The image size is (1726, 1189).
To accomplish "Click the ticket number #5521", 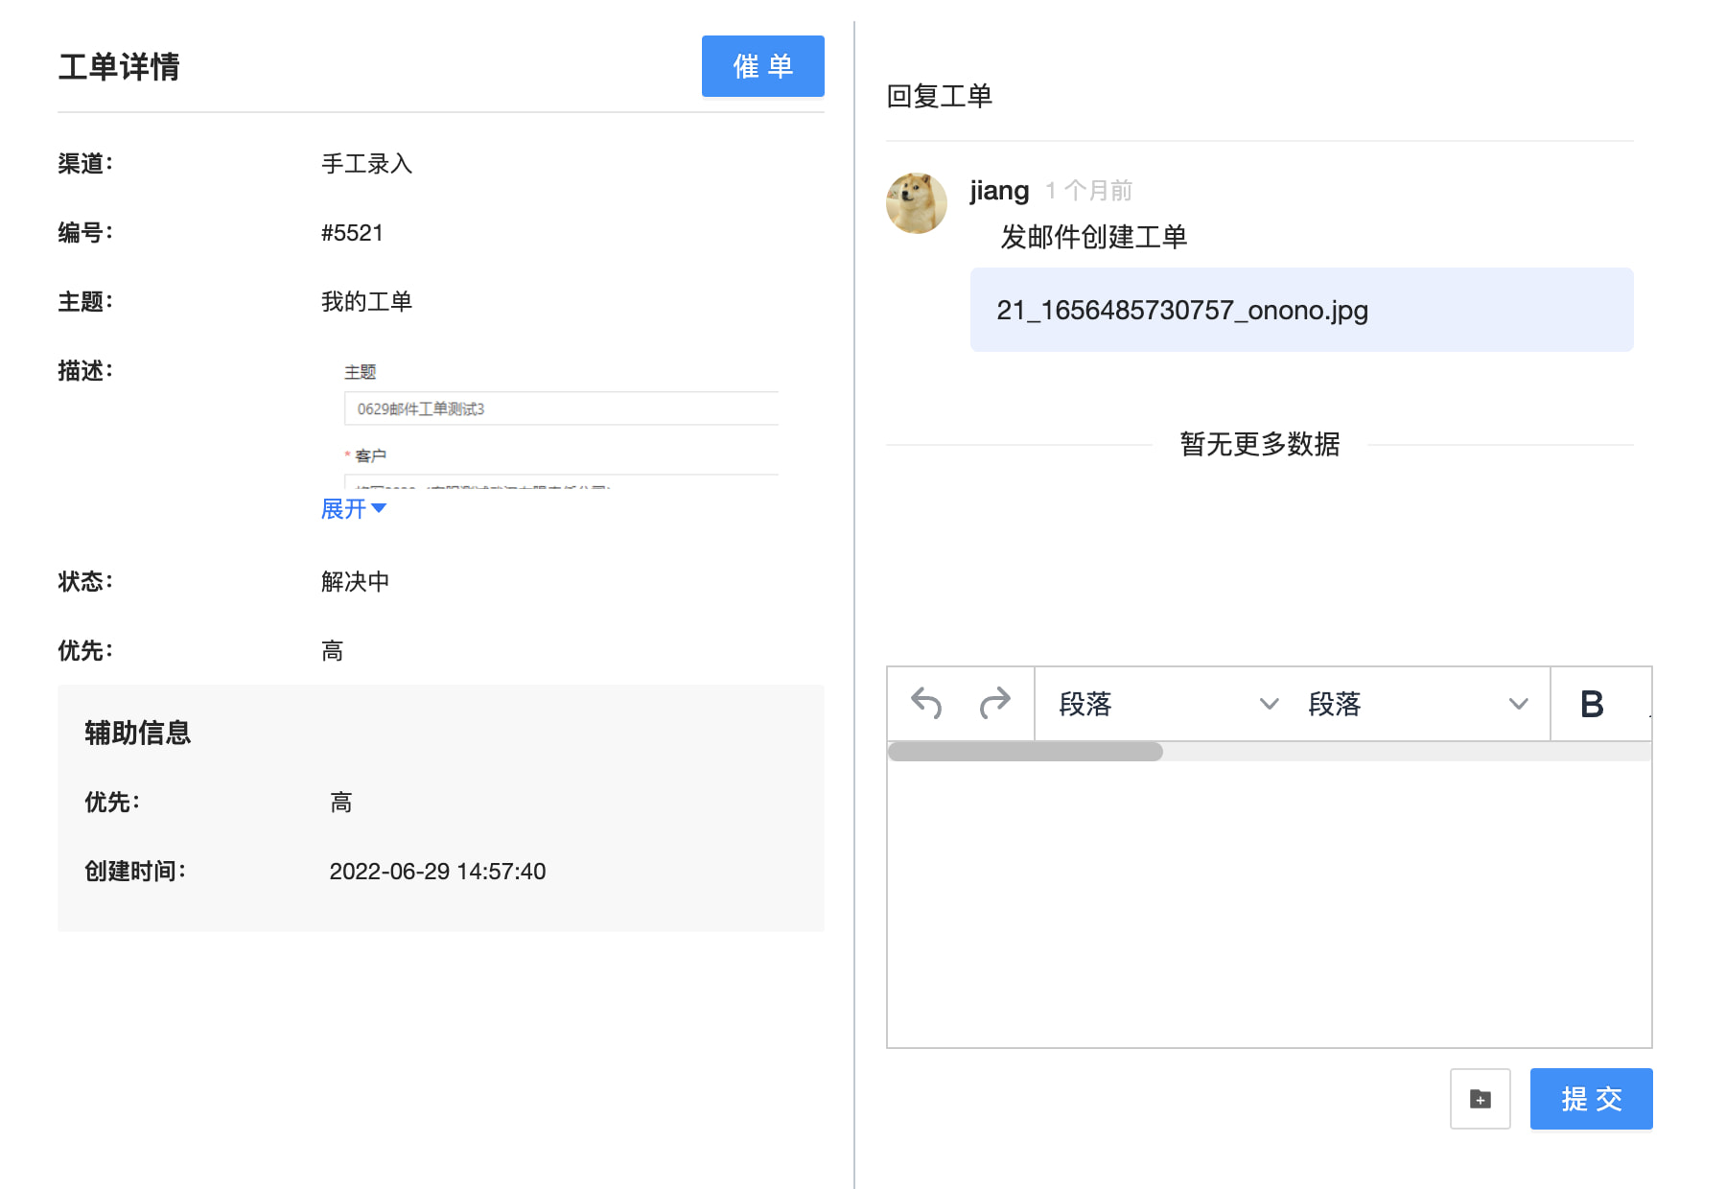I will (352, 233).
